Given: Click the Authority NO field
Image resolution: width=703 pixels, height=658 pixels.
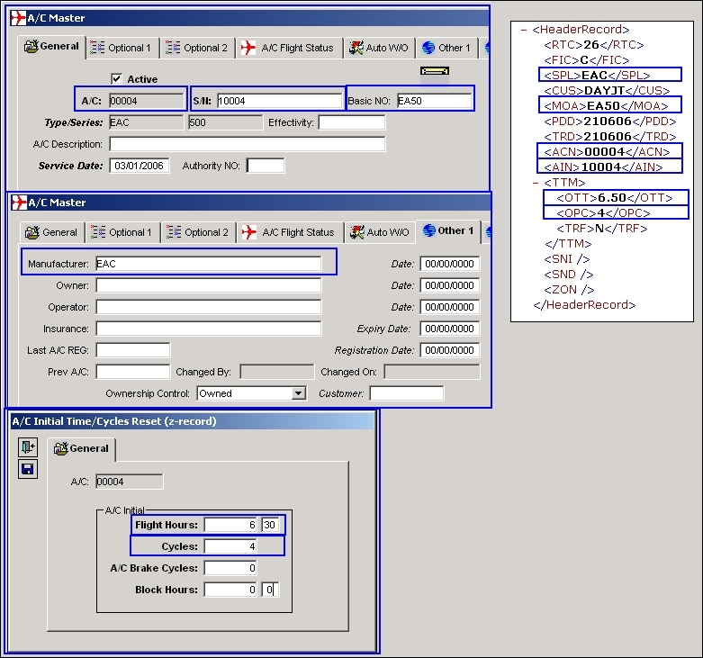Looking at the screenshot, I should click(x=265, y=166).
